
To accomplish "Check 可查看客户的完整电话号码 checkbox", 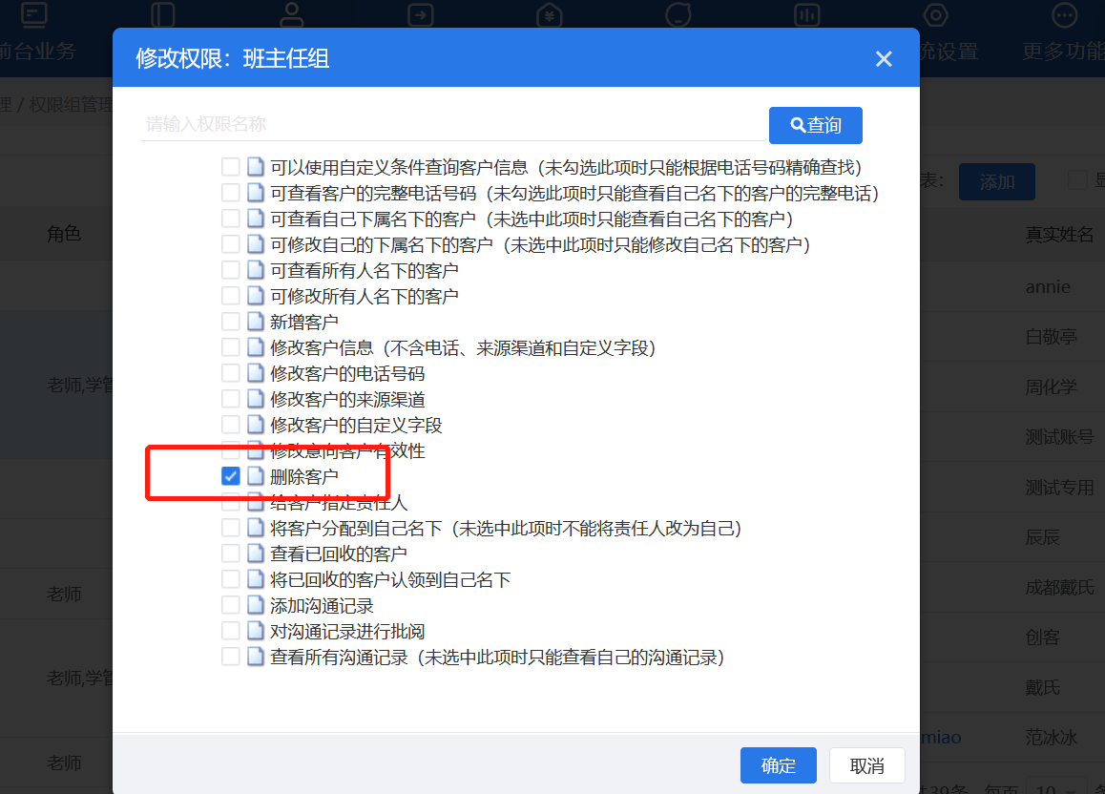I will [x=230, y=193].
